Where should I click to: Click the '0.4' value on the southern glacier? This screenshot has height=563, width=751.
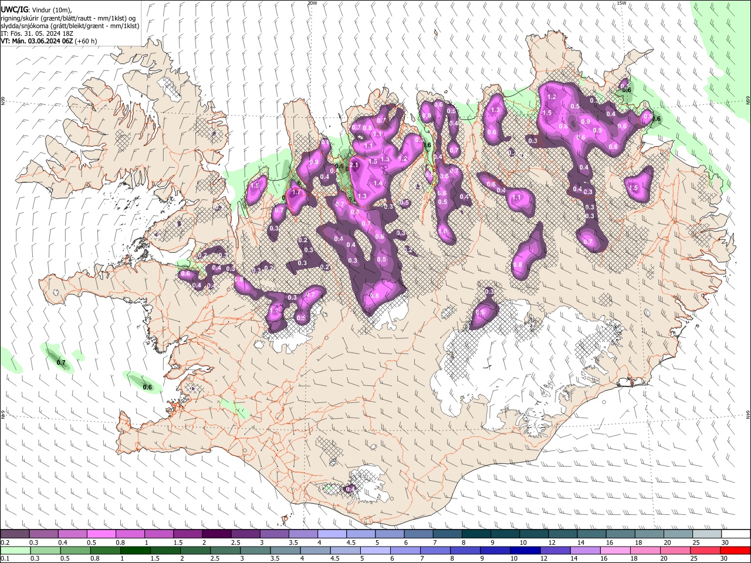pyautogui.click(x=350, y=489)
